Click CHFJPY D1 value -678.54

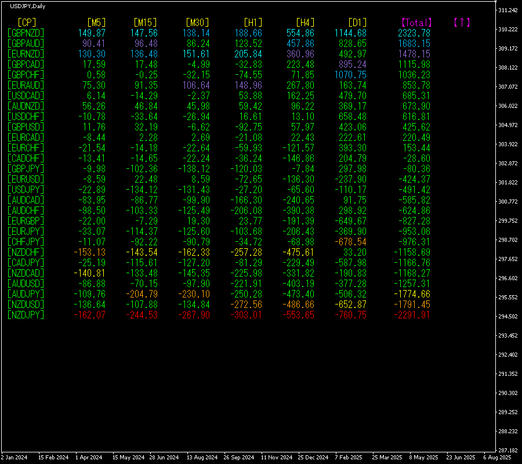[350, 242]
